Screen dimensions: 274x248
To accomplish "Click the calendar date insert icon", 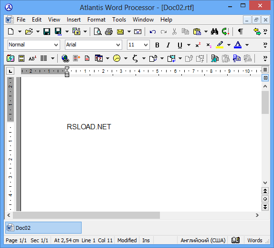I will 99,58.
